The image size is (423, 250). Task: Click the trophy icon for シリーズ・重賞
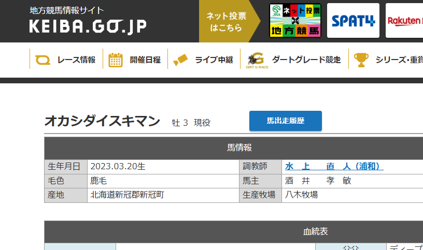361,60
